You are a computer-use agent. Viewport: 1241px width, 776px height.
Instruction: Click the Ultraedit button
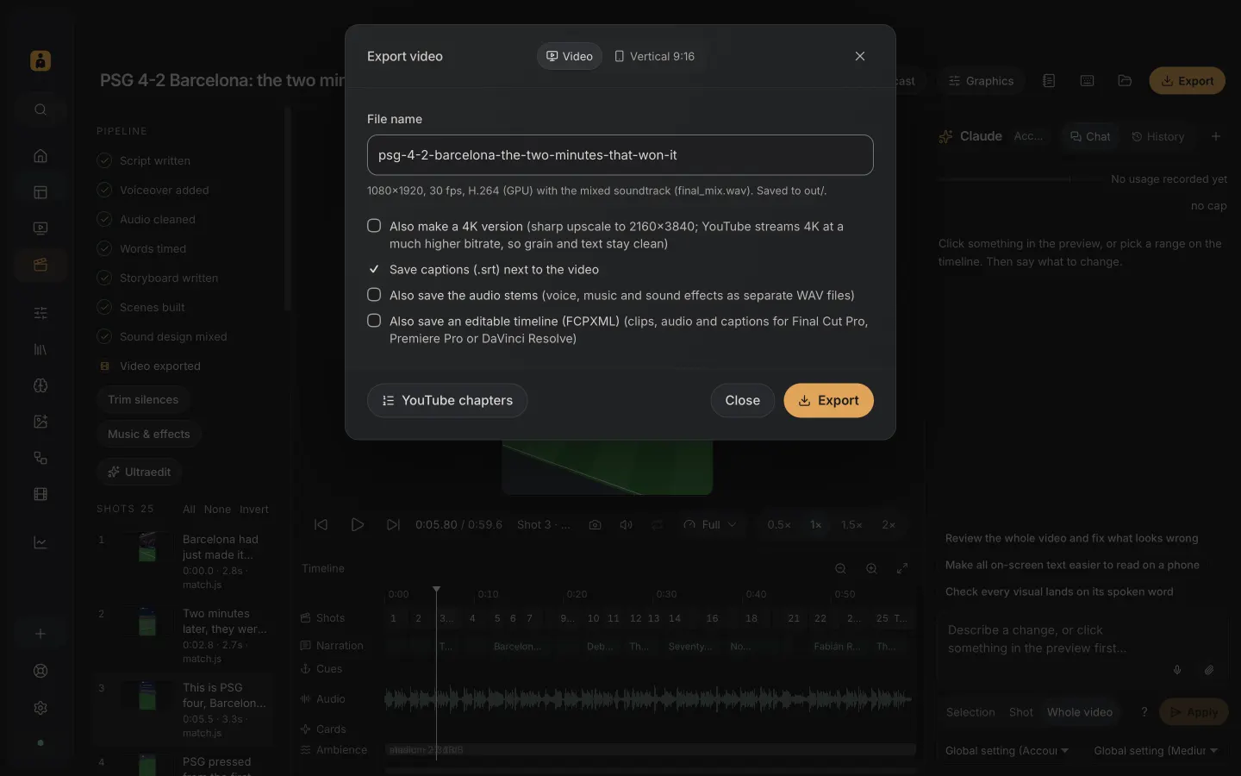pos(139,472)
